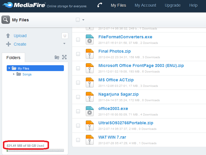Check the MS Office ACT.zip checkbox
Screen dimensions: 206x155
pos(78,82)
